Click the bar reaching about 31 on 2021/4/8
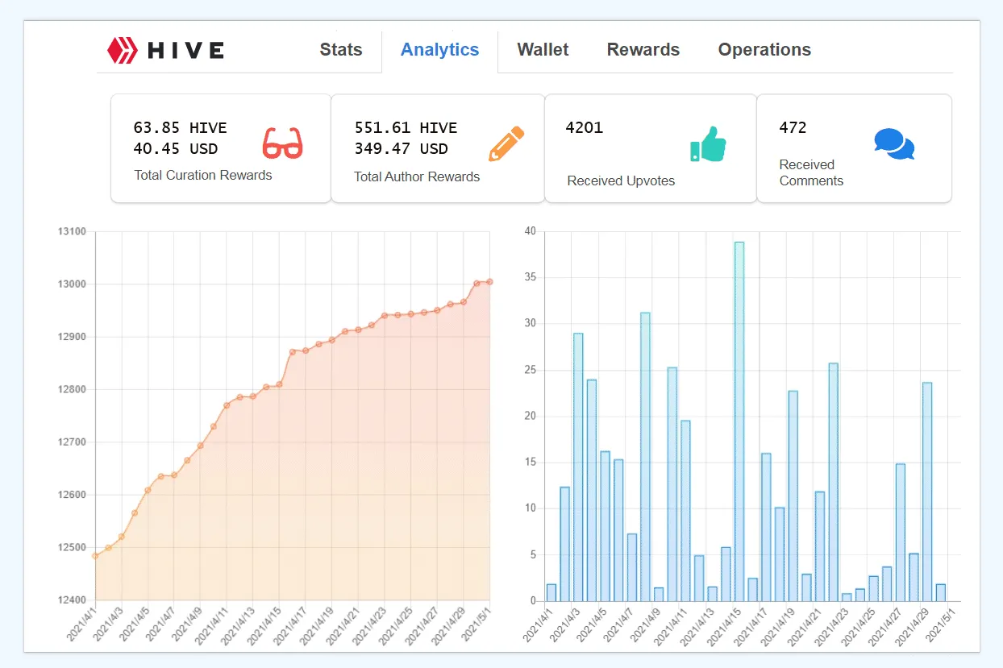Screen dimensions: 1003x668 (645, 457)
